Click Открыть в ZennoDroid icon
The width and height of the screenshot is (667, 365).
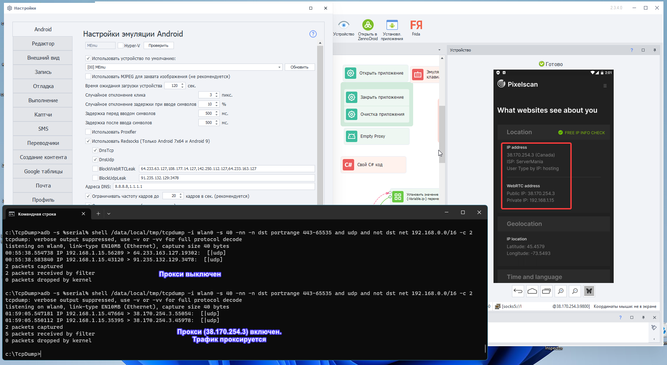pyautogui.click(x=368, y=30)
